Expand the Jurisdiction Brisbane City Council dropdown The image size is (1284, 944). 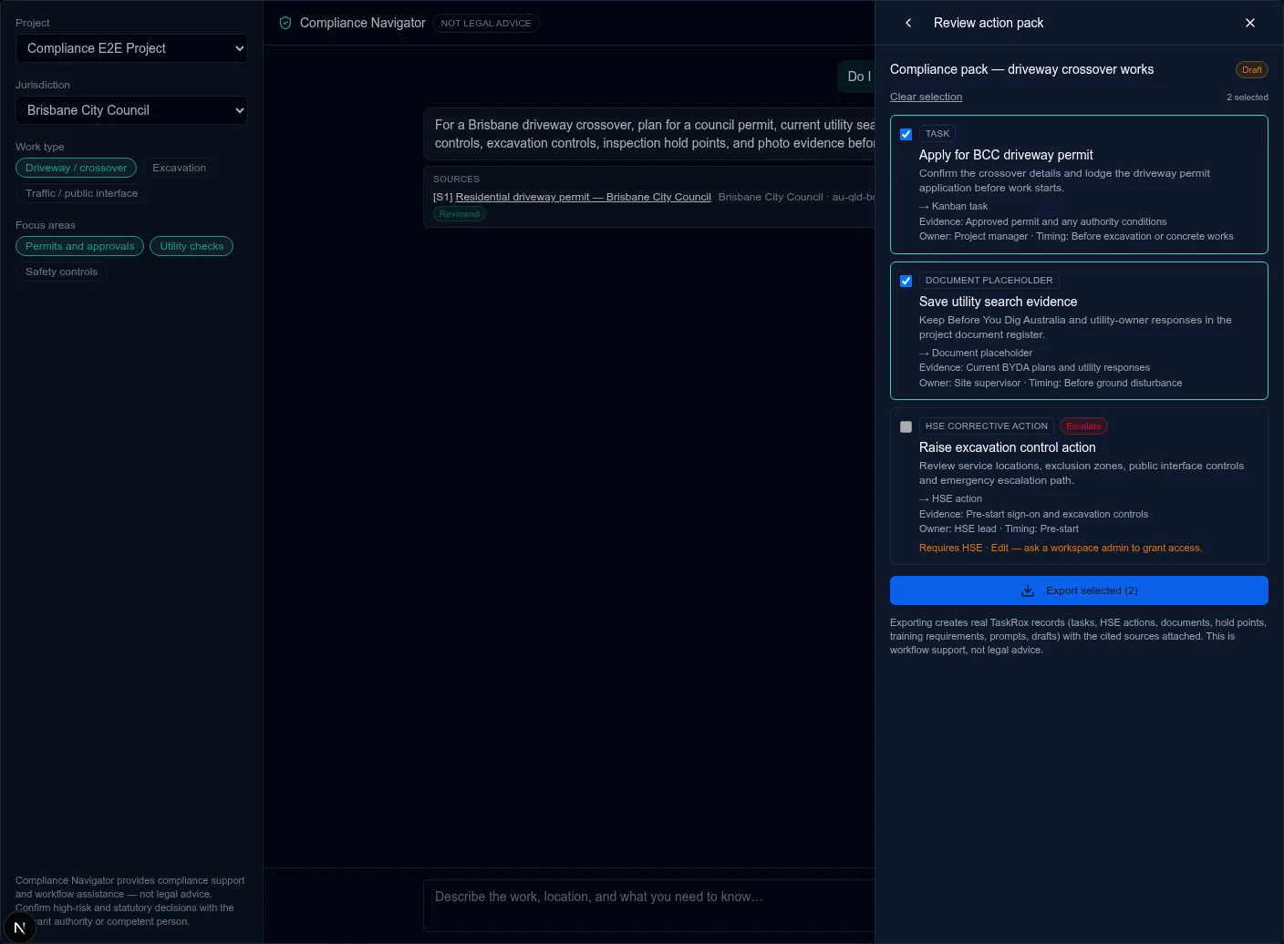click(131, 110)
